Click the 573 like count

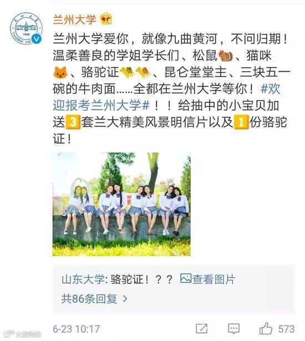pos(286,329)
